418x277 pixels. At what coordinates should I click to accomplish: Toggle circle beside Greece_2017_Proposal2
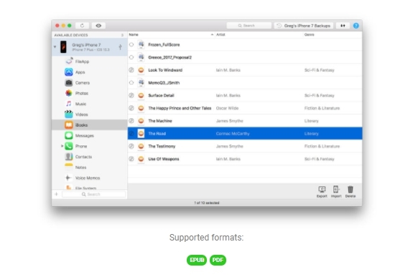131,57
